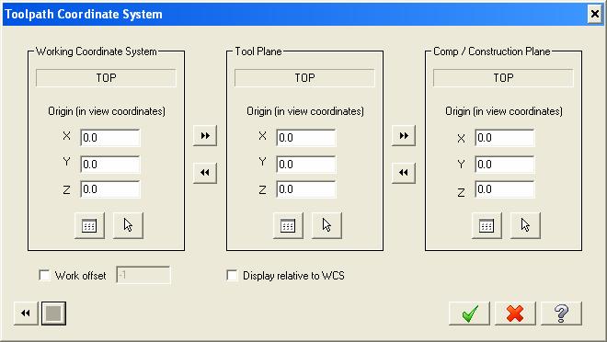Enable the Work offset checkbox

44,275
